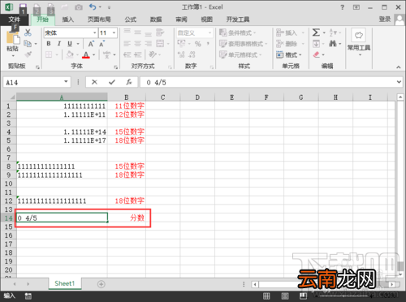
Task: Select the Sheet1 tab
Action: point(64,283)
